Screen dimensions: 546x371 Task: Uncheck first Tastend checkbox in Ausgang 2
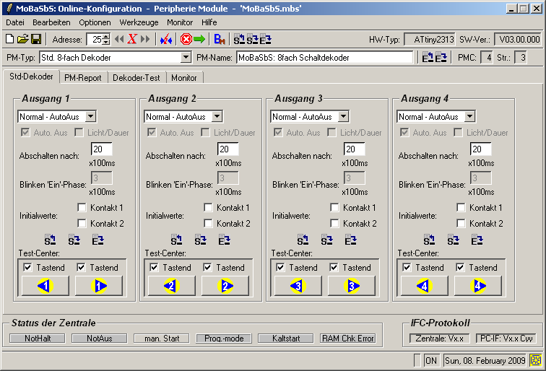point(155,268)
